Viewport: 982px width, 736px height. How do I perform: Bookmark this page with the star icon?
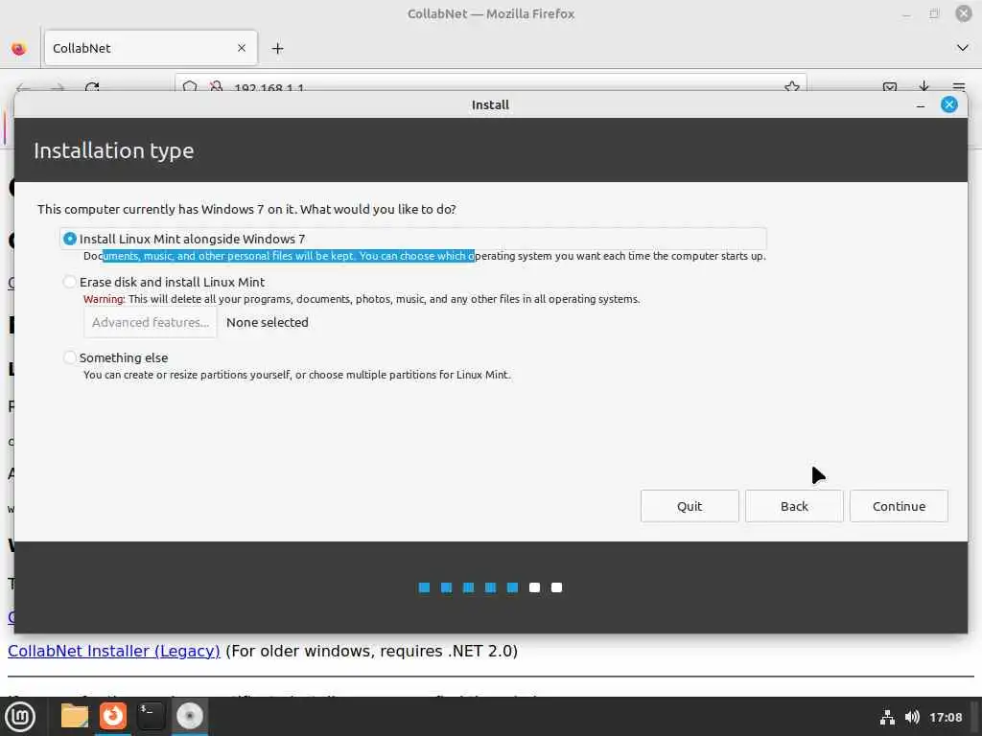click(x=792, y=87)
